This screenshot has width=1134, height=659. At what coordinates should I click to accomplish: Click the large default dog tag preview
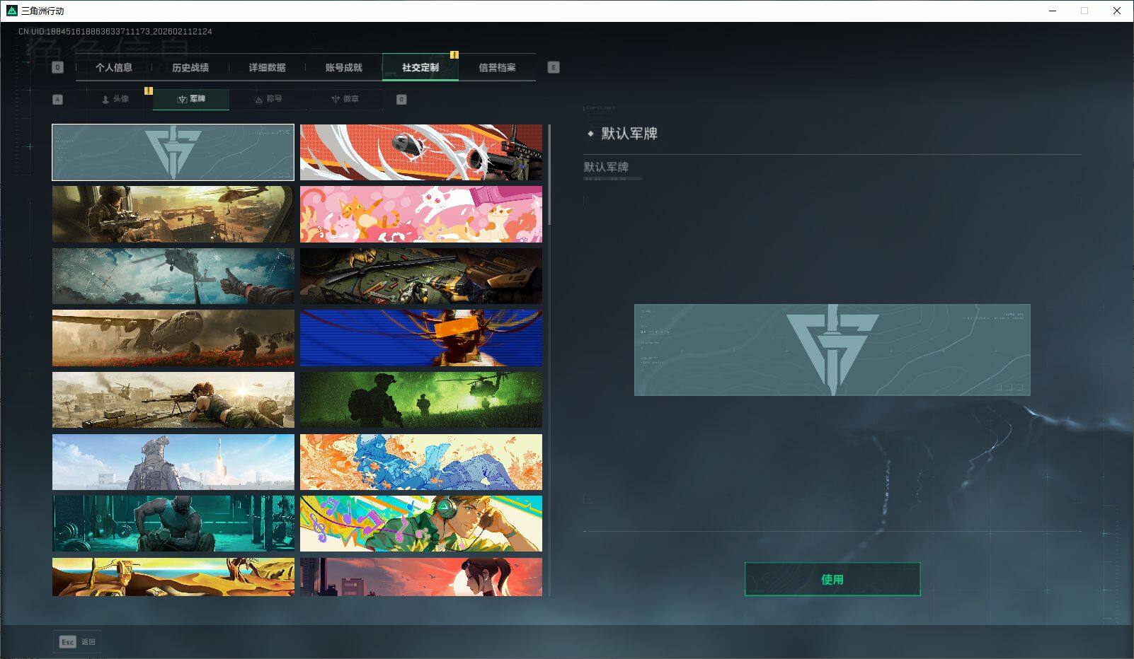(x=832, y=350)
